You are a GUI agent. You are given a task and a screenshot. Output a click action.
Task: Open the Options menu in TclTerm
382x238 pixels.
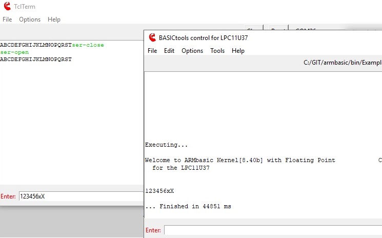[x=30, y=19]
